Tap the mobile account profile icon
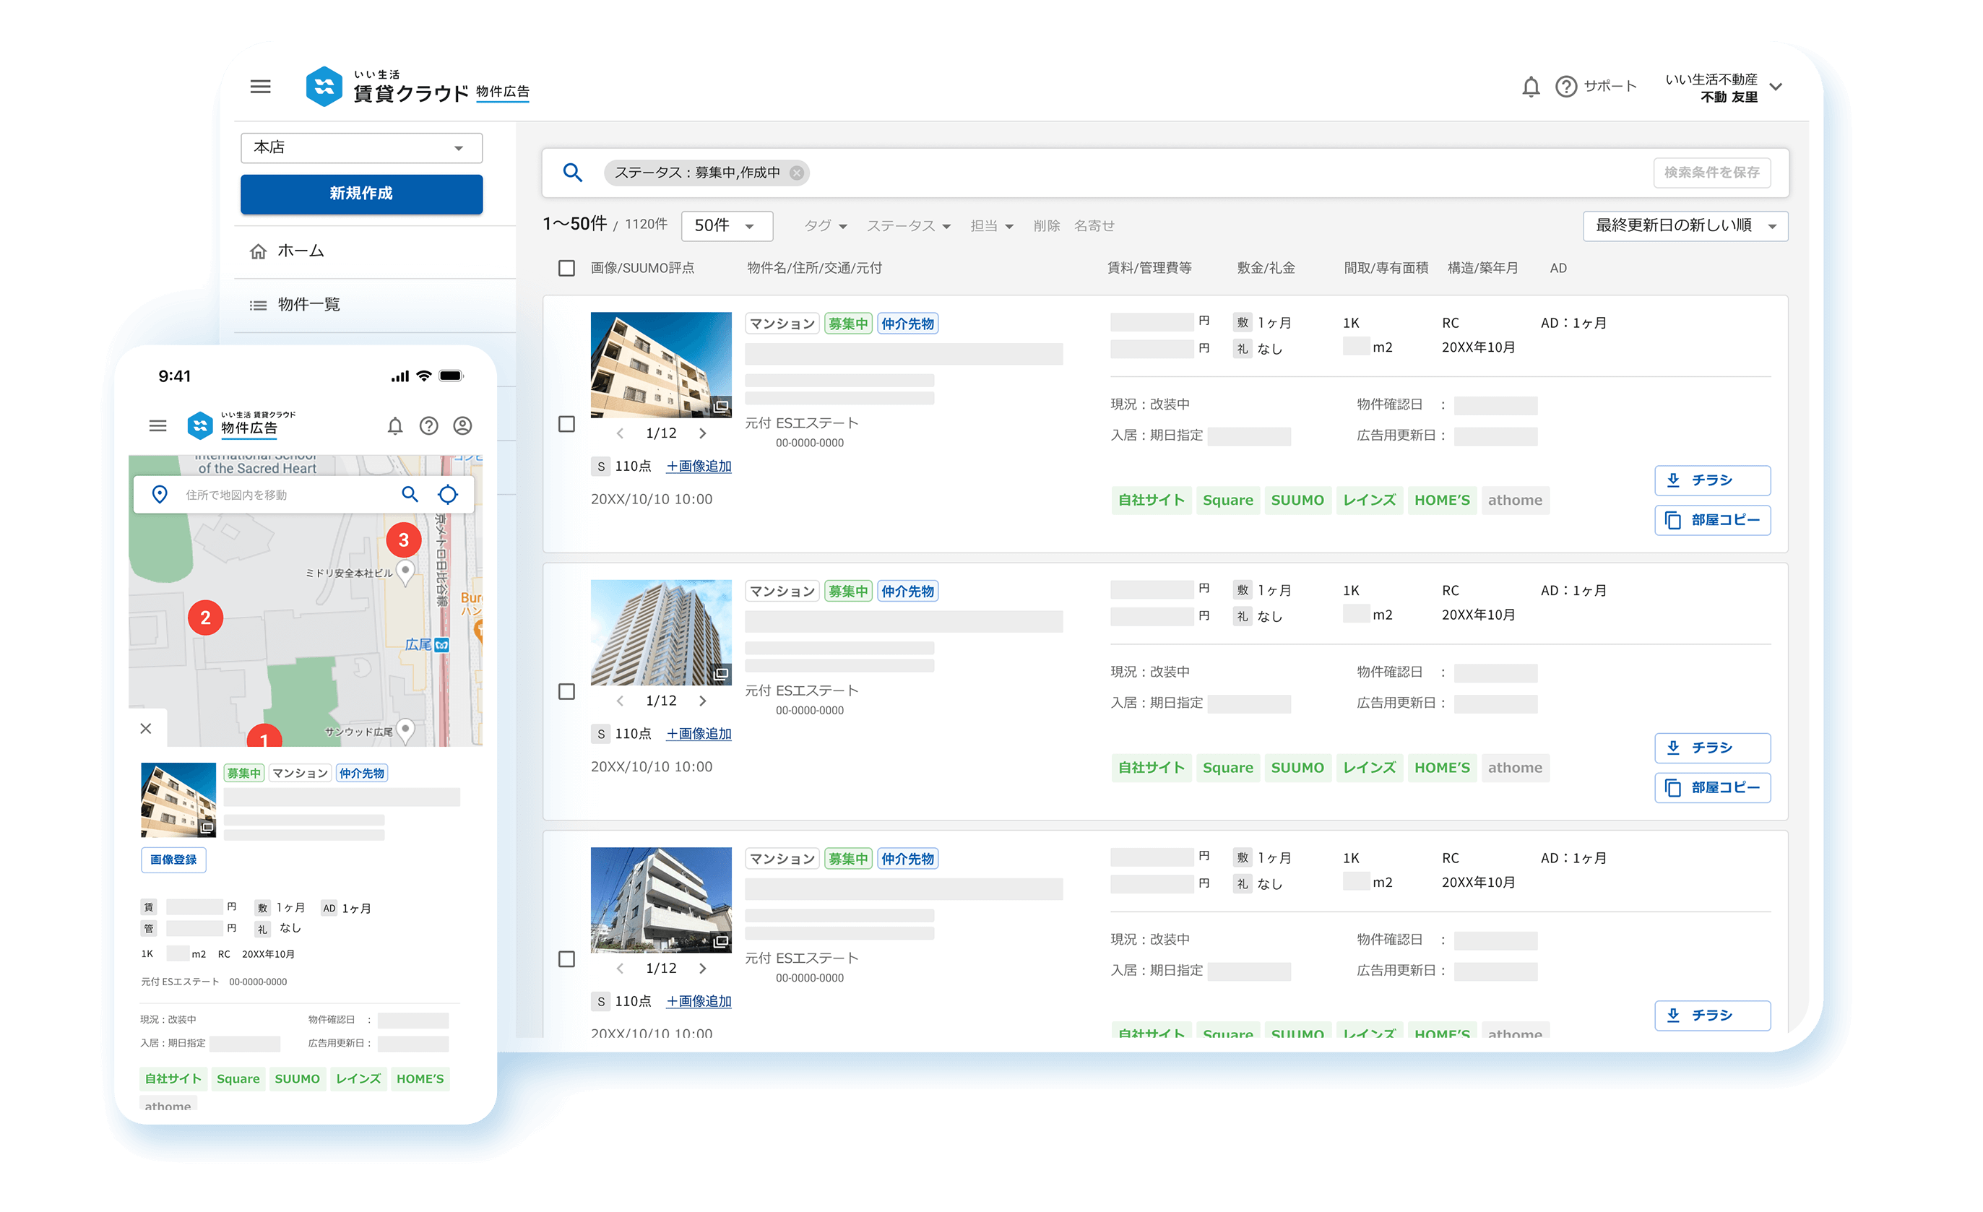Screen dimensions: 1983x1212 click(463, 425)
